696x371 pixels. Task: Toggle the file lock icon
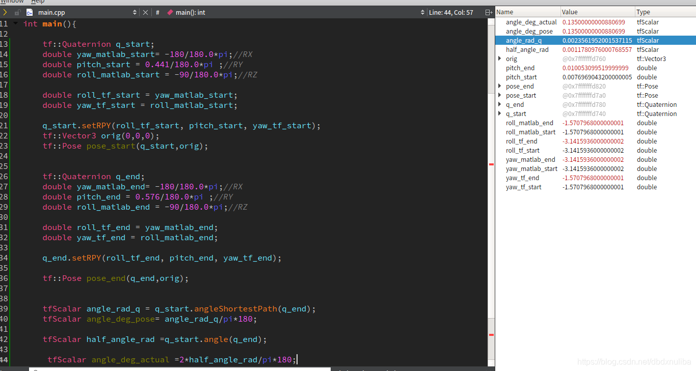(18, 12)
